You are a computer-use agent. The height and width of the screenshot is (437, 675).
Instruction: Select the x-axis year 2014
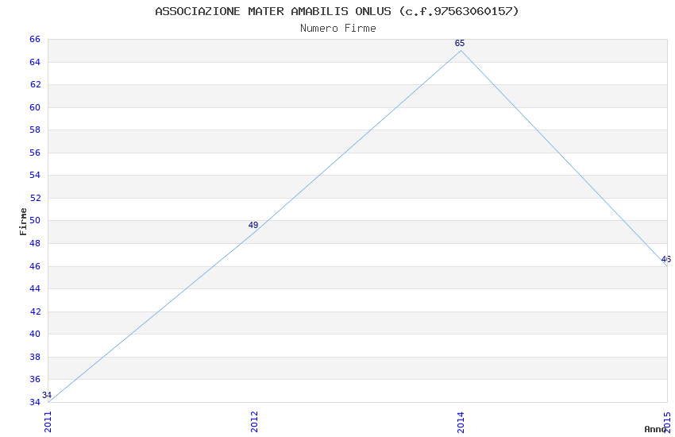point(461,422)
